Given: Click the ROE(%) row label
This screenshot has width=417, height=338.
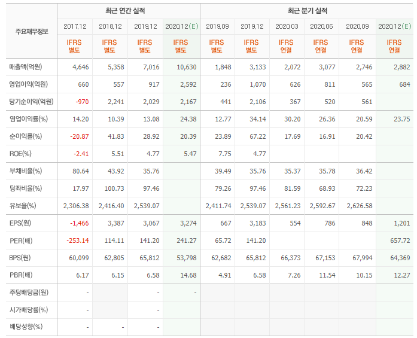Looking at the screenshot, I should point(20,154).
